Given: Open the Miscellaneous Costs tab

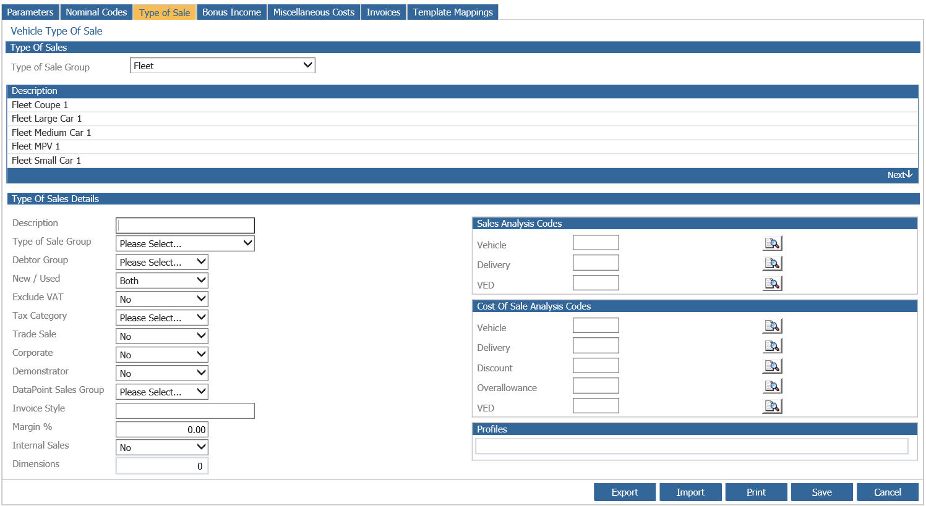Looking at the screenshot, I should [314, 12].
